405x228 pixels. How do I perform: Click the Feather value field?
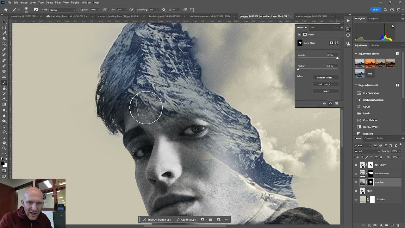(332, 66)
